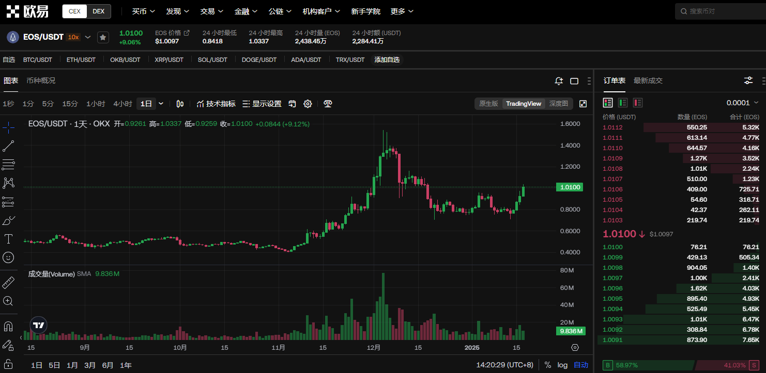Viewport: 766px width, 373px height.
Task: Select the 深度图 chart view
Action: coord(559,104)
